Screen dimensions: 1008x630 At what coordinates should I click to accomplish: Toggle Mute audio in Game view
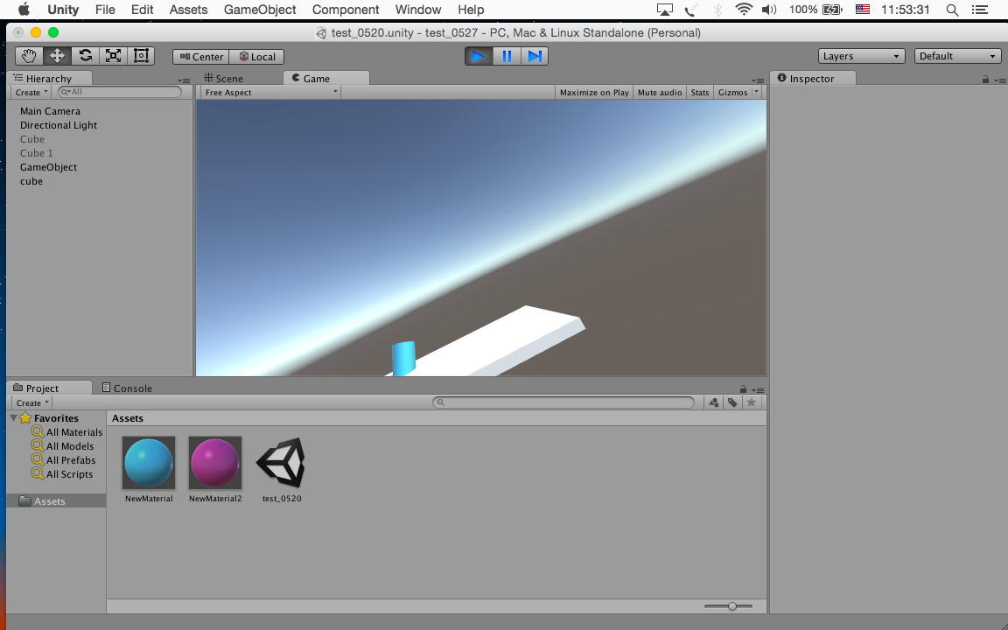click(x=660, y=93)
